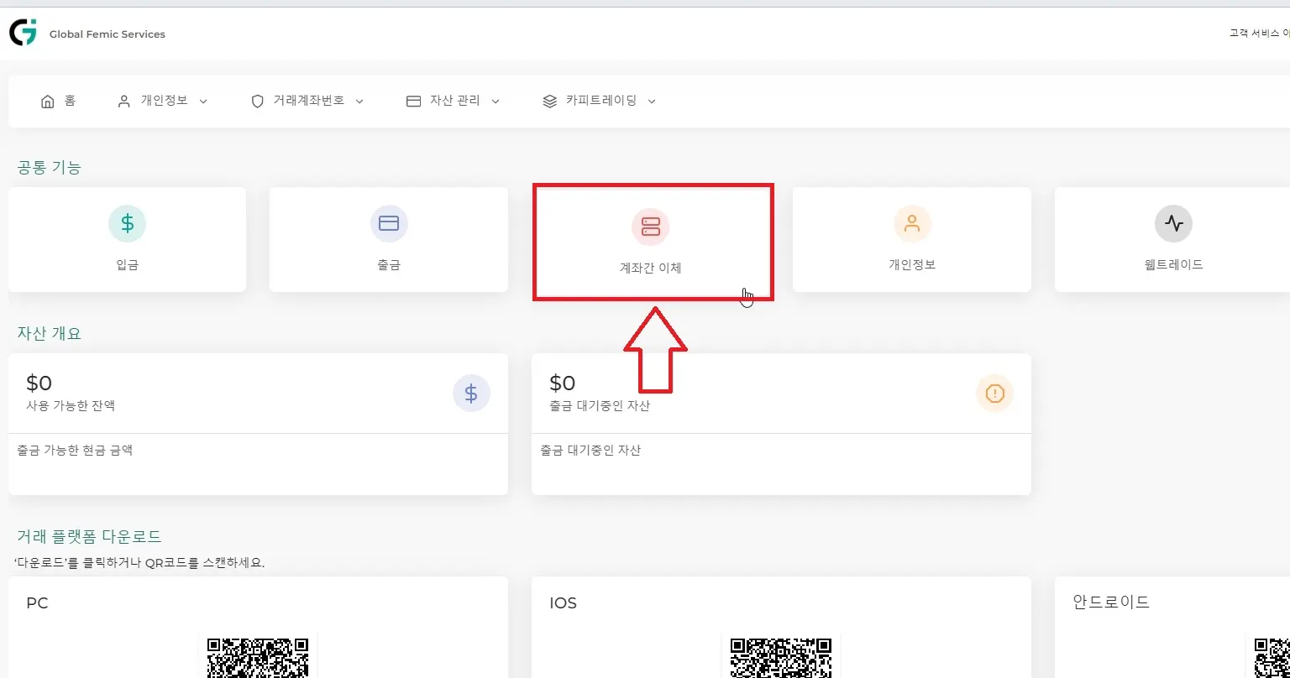The image size is (1290, 678).
Task: Click the orange person icon above 개인정보
Action: pyautogui.click(x=912, y=223)
